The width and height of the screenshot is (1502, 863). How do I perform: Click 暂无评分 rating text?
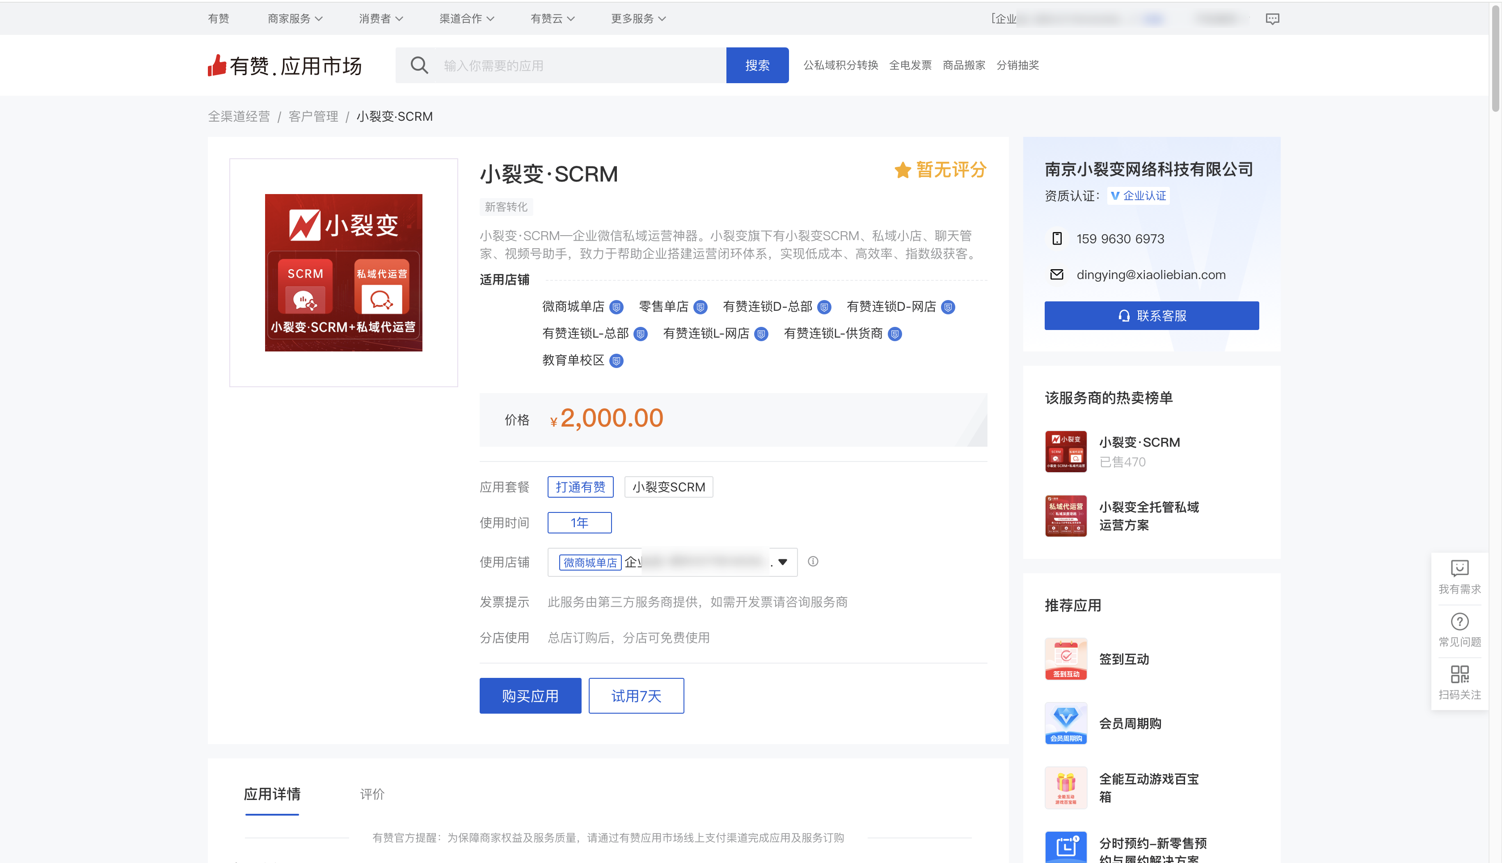click(x=951, y=170)
